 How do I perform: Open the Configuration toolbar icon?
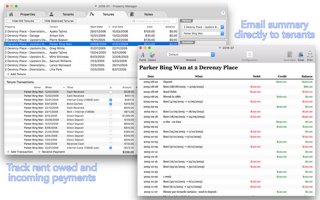[250, 54]
